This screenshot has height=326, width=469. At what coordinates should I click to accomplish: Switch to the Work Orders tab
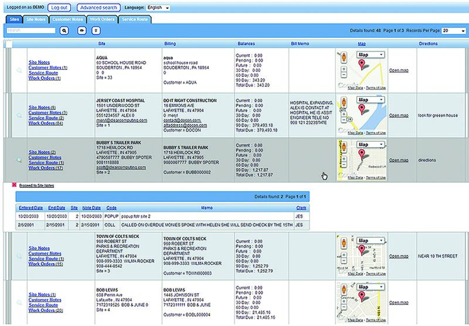coord(102,19)
